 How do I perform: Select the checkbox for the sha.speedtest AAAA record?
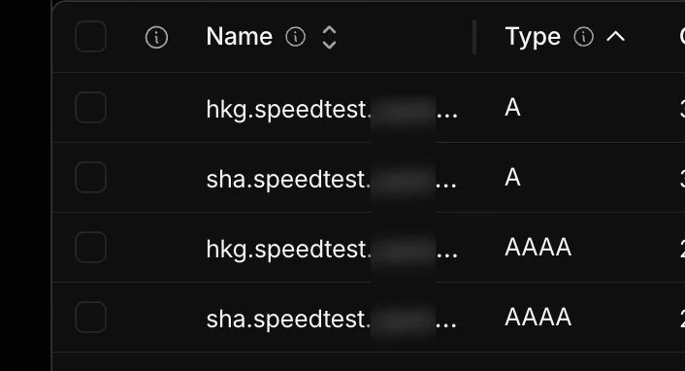click(x=90, y=318)
